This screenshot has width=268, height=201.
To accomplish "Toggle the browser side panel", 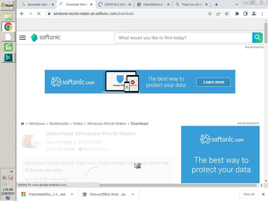I will [245, 14].
